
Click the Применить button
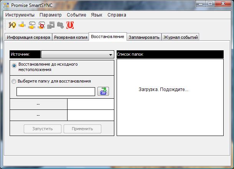point(82,129)
